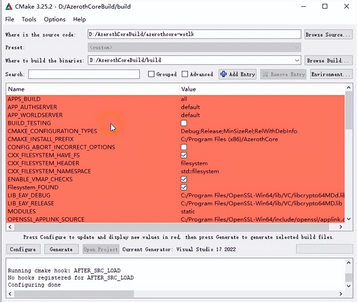357x302 pixels.
Task: Focus the Search input field
Action: (x=84, y=74)
